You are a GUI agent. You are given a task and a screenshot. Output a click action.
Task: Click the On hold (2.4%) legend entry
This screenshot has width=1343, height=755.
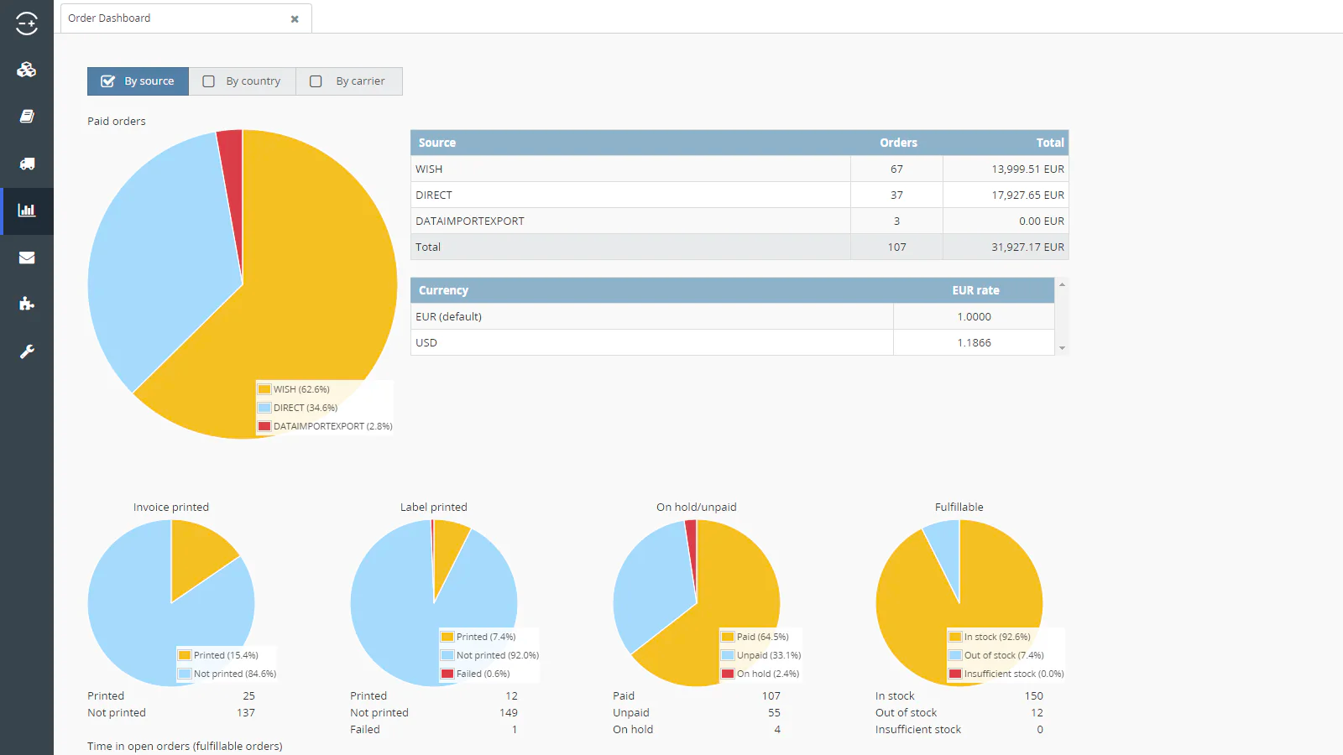pos(760,674)
